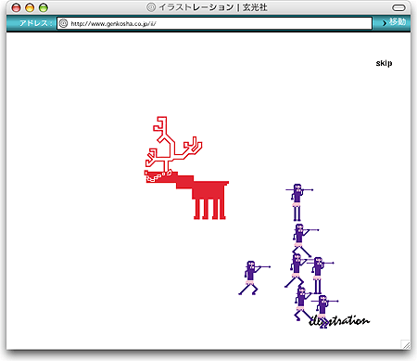This screenshot has width=417, height=361.
Task: Click the topmost standing purple hunter
Action: click(x=297, y=202)
